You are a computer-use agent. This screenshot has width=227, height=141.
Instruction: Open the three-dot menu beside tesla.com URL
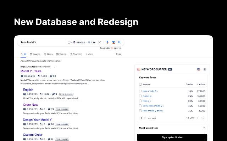54,67
